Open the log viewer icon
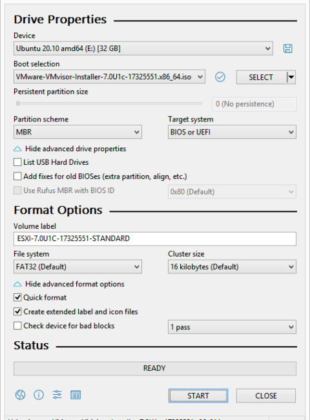Screen dimensions: 310x420 coord(76,395)
